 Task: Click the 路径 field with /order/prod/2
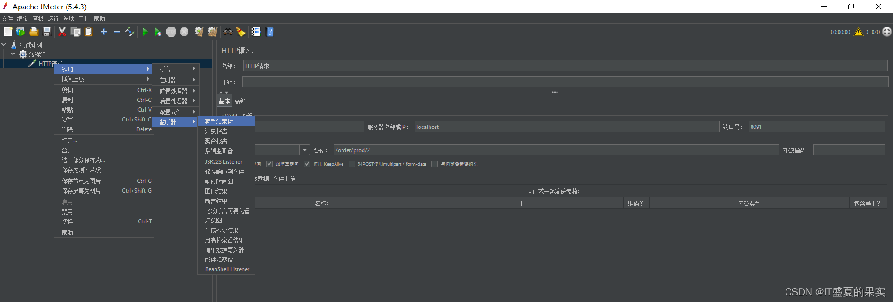pyautogui.click(x=556, y=150)
